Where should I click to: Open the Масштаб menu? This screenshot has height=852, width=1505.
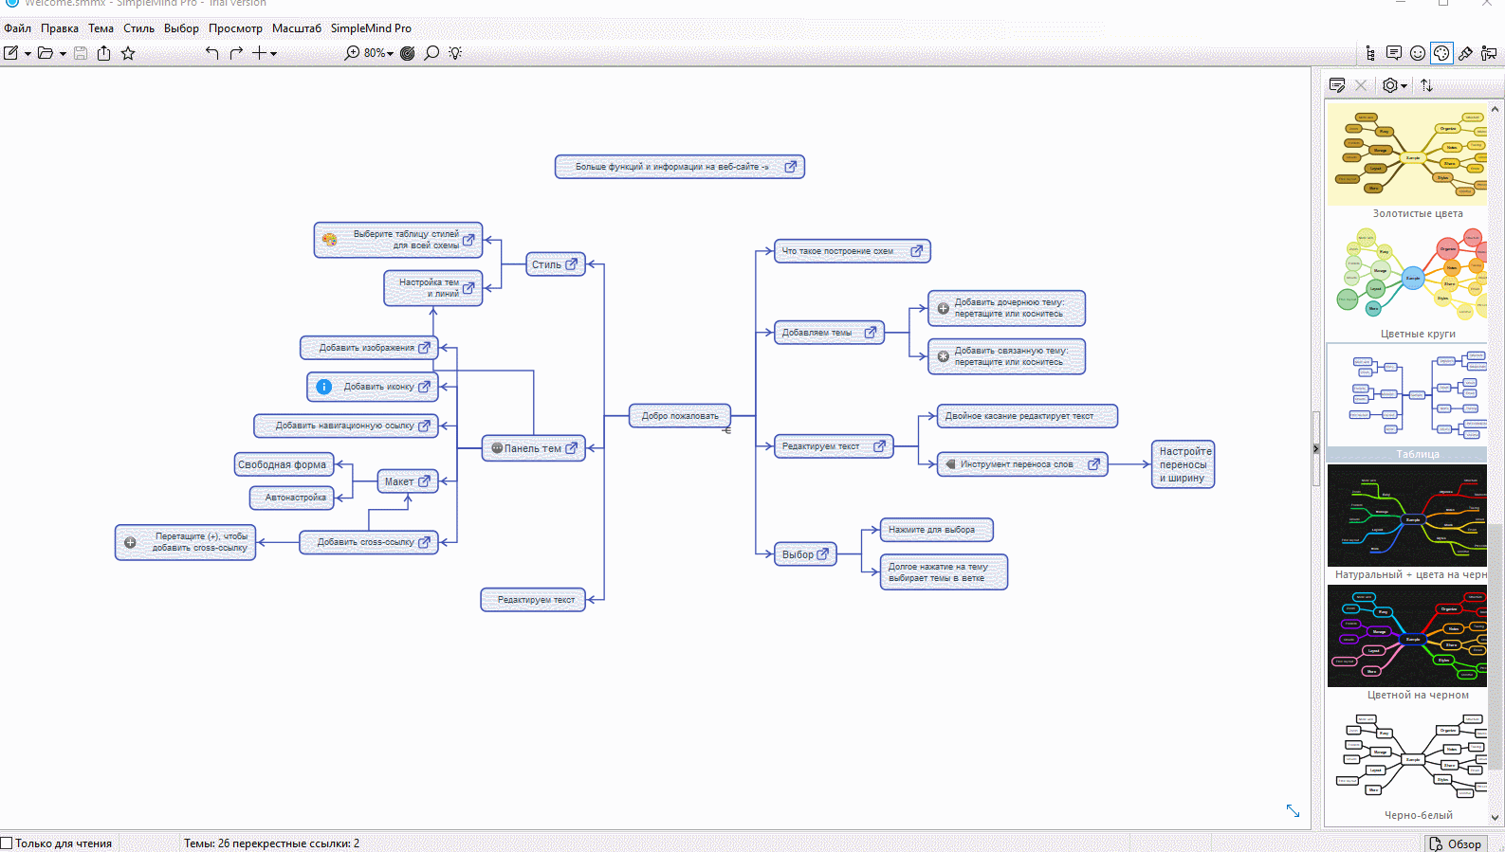coord(297,28)
